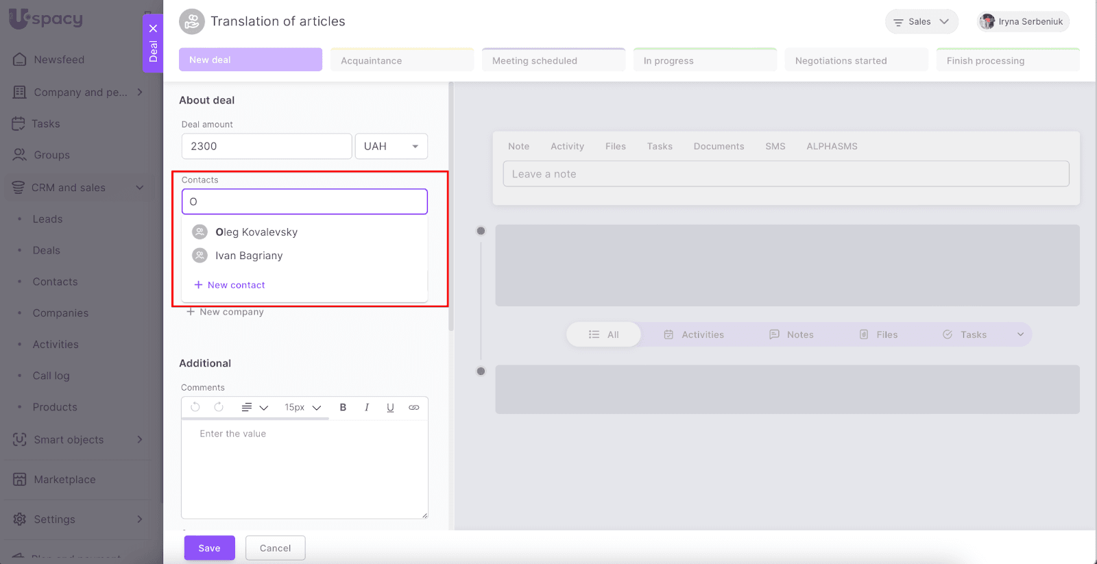Click the redo icon in comments toolbar
1097x564 pixels.
coord(219,407)
